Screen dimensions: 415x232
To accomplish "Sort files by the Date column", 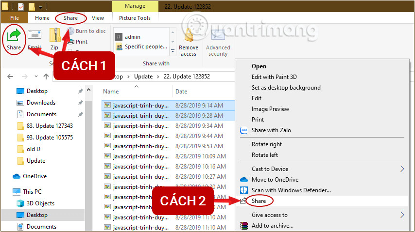I will point(181,92).
